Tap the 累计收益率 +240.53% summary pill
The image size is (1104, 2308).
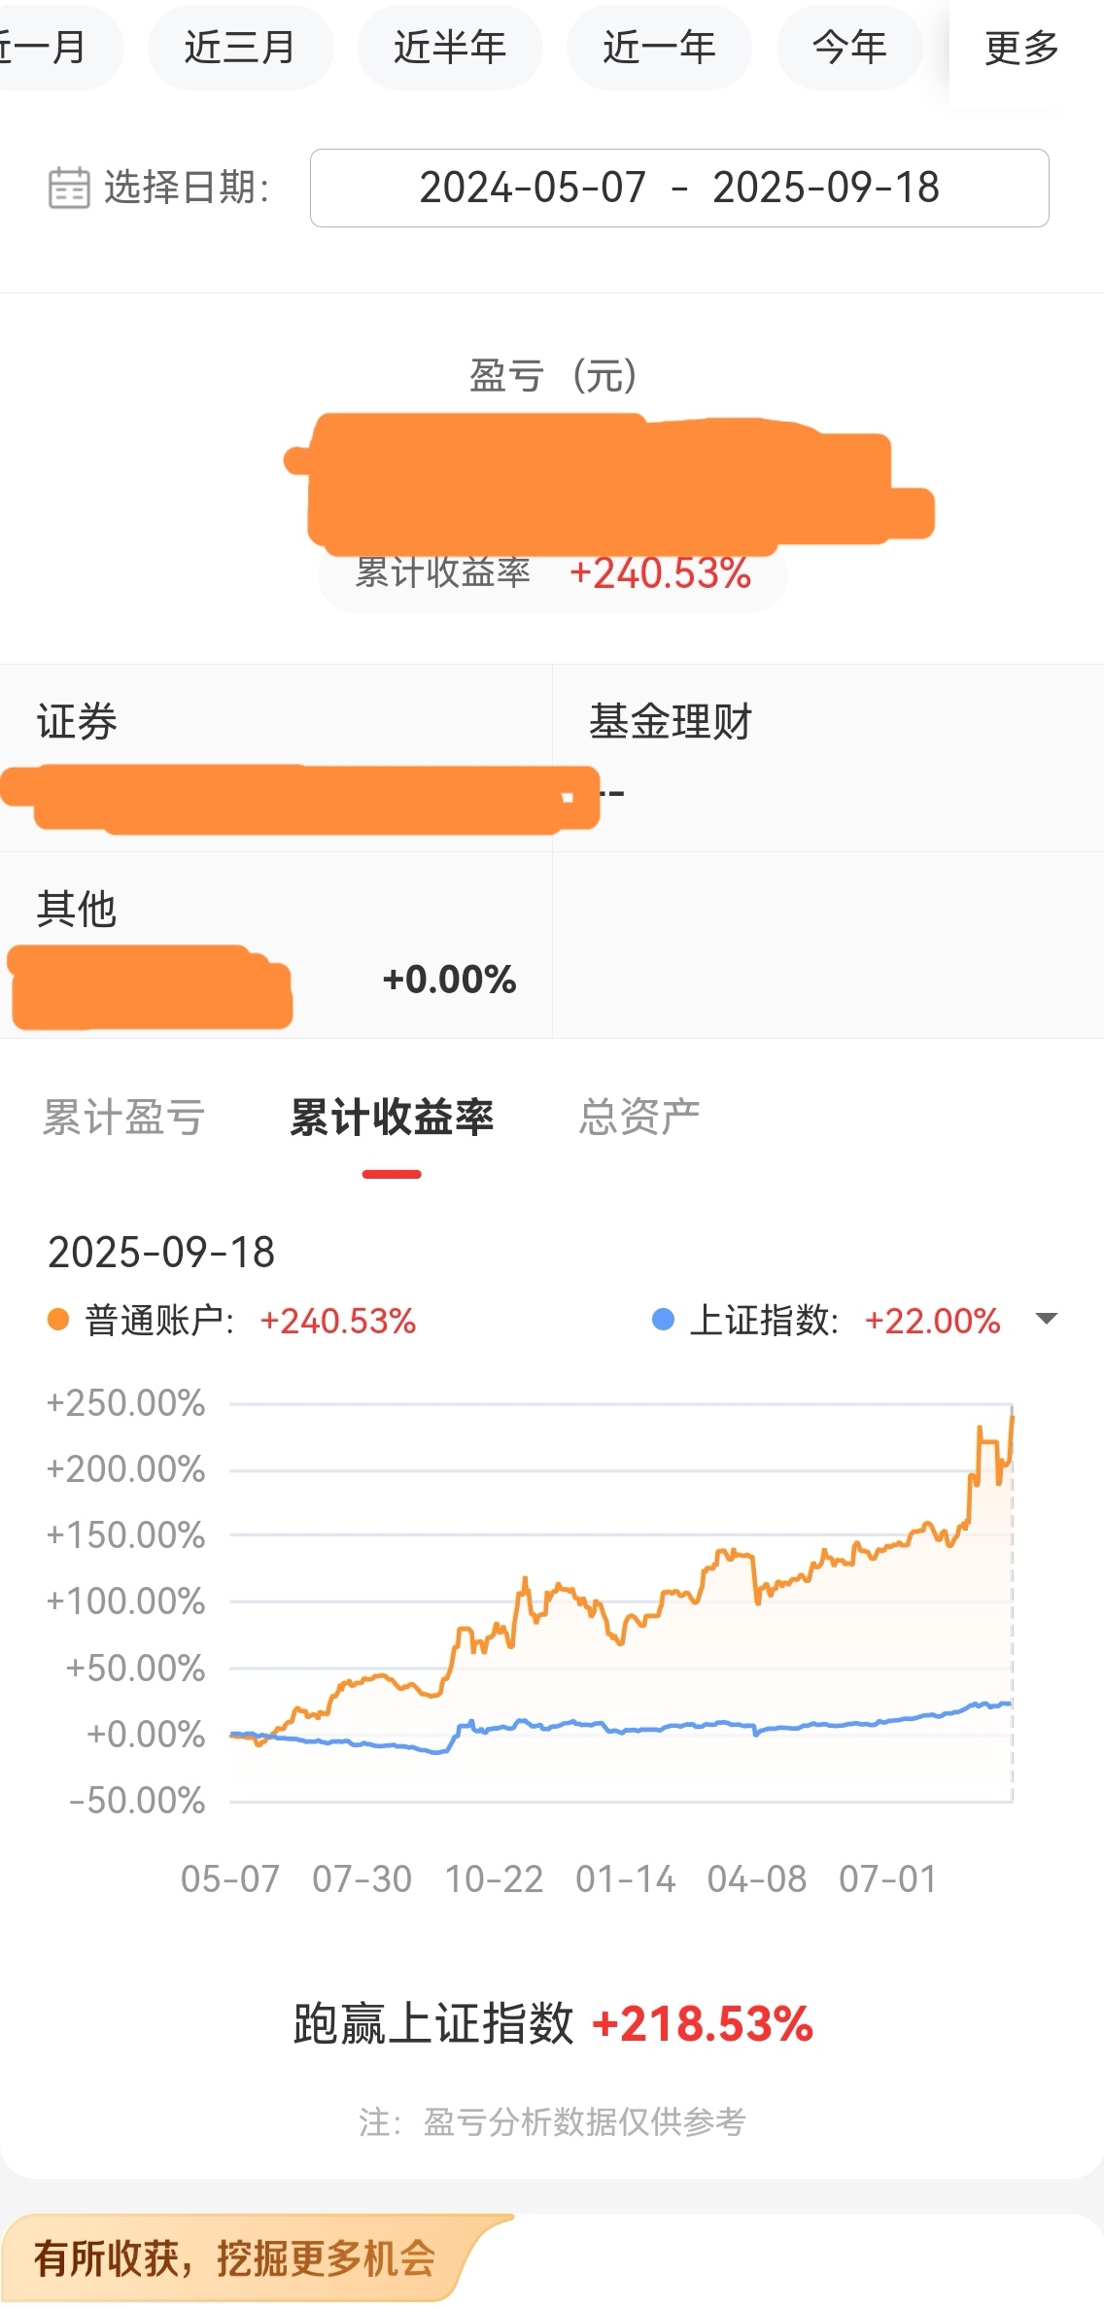click(552, 573)
